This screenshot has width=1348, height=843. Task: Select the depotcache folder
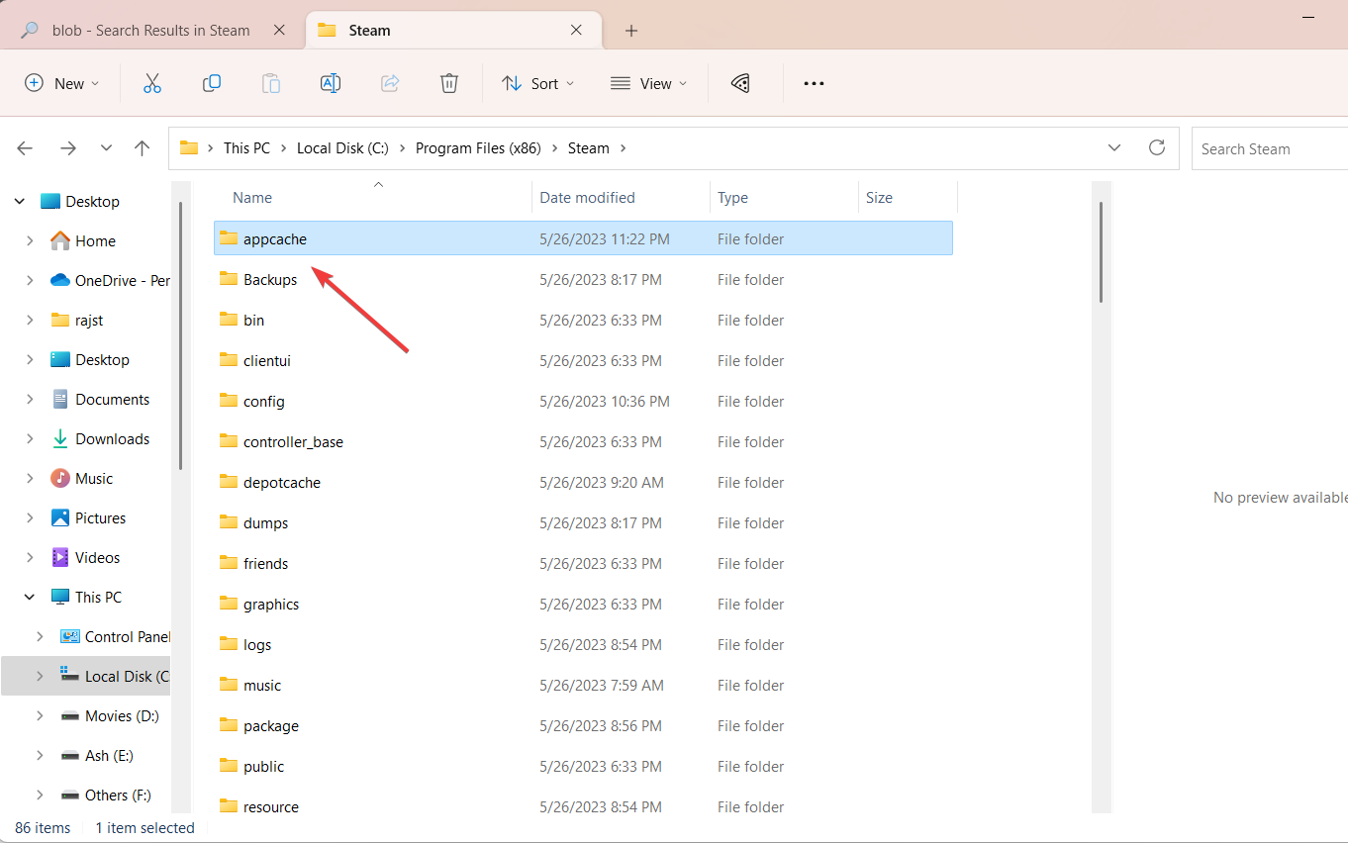pos(583,483)
